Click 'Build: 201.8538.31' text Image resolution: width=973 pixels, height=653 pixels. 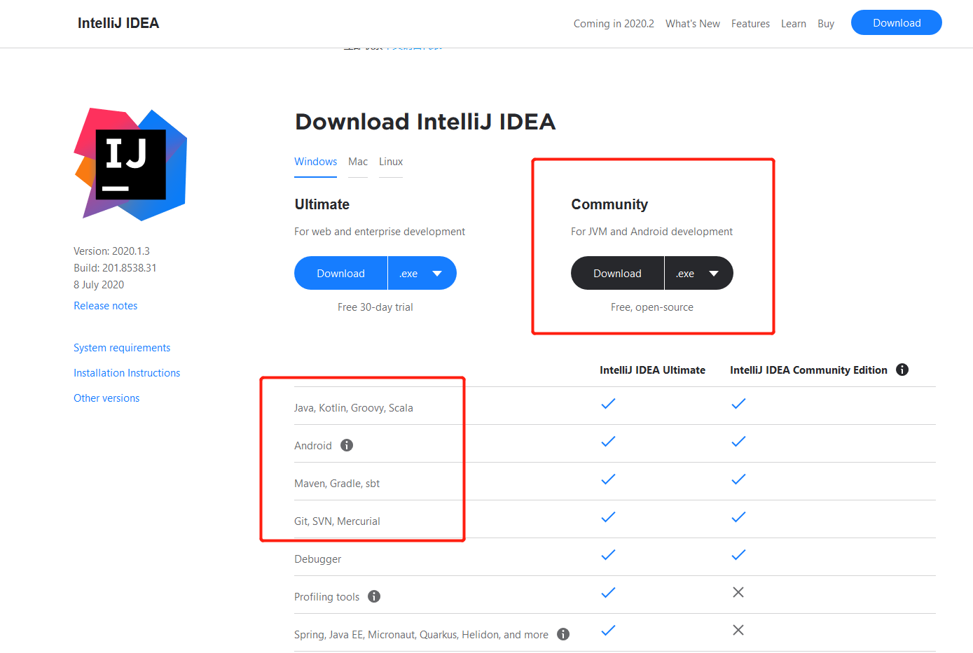pos(115,268)
